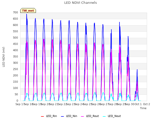Viewport: 162px width, 121px height.
Task: Click the Oct 2 x-axis tick label
Action: click(146, 104)
